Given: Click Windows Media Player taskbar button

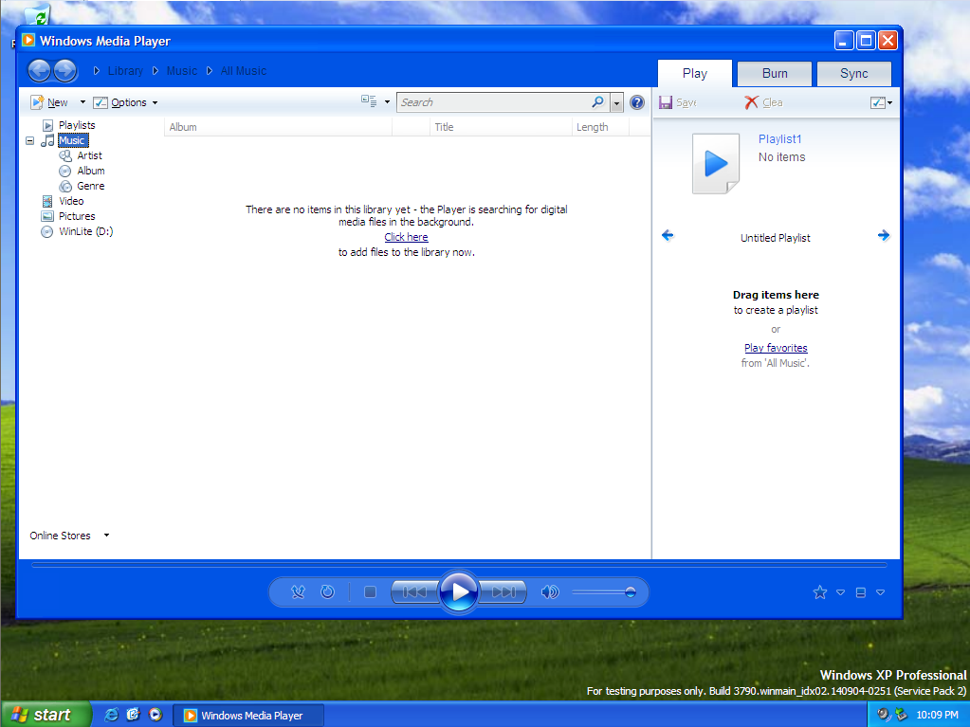Looking at the screenshot, I should pyautogui.click(x=247, y=716).
